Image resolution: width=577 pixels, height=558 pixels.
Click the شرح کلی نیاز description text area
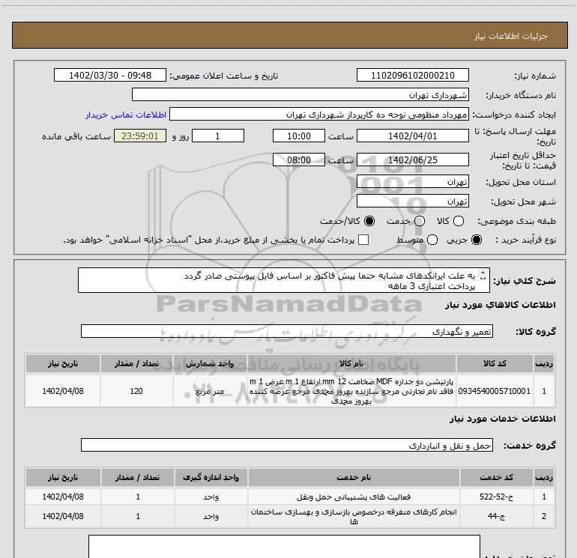284,280
